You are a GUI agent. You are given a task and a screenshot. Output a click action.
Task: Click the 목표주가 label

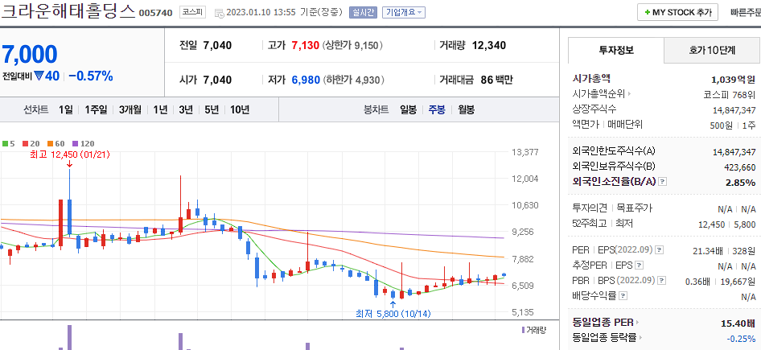pyautogui.click(x=633, y=208)
